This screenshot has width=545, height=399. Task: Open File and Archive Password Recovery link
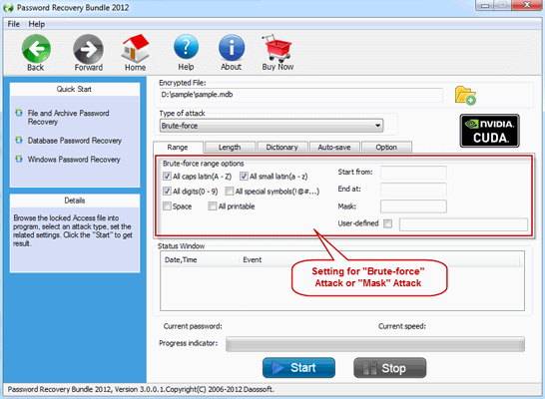(69, 118)
